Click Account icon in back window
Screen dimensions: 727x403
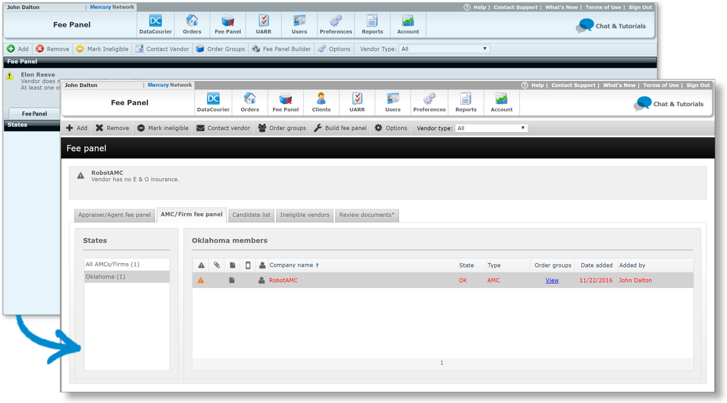click(408, 24)
